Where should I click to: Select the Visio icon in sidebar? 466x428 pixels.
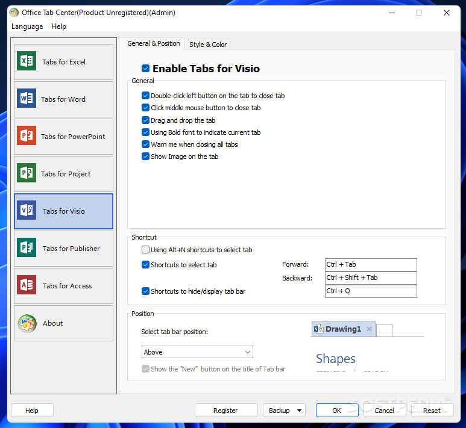click(x=27, y=210)
